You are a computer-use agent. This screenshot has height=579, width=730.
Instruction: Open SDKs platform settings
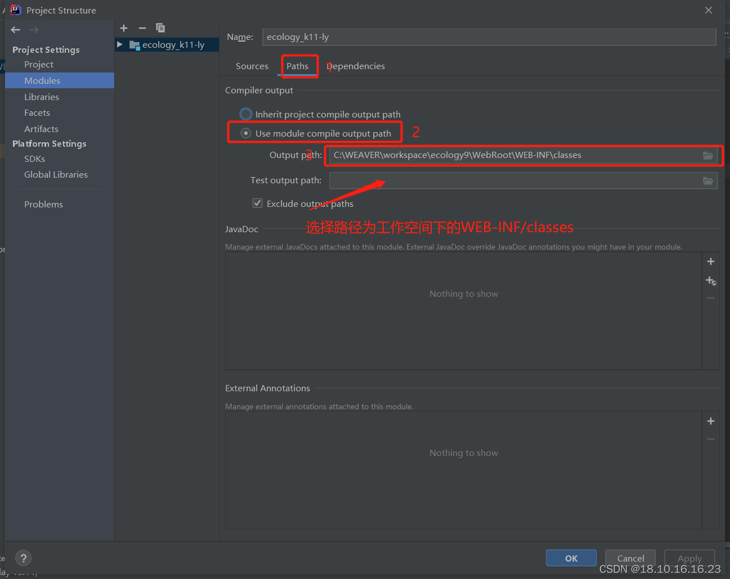[34, 159]
